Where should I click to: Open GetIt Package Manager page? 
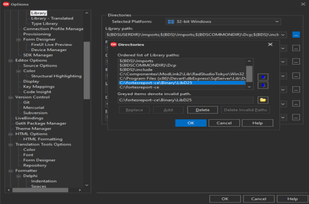[41, 123]
